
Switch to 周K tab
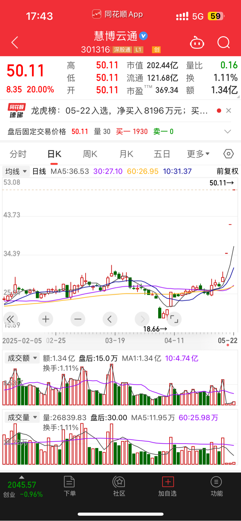(90, 154)
